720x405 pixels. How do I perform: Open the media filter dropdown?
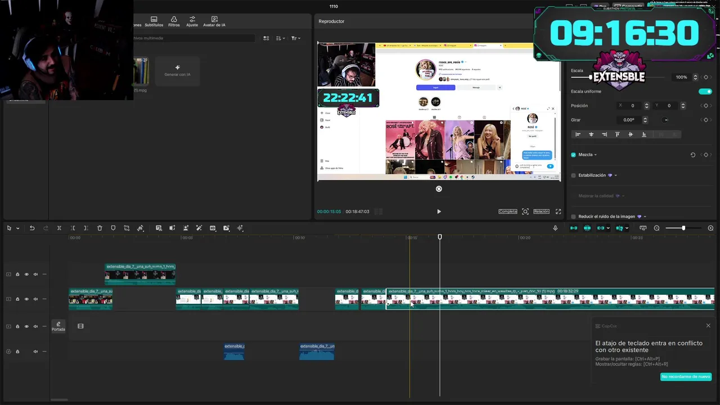tap(296, 38)
